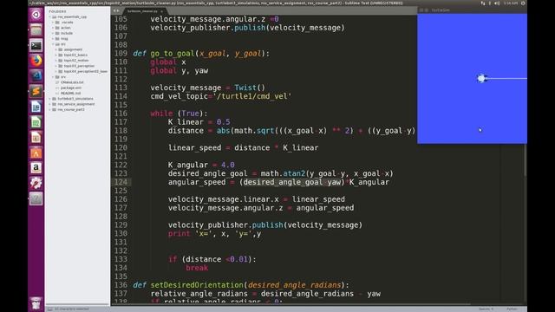Click K_angular value 4.0
This screenshot has width=555, height=312.
coord(227,165)
